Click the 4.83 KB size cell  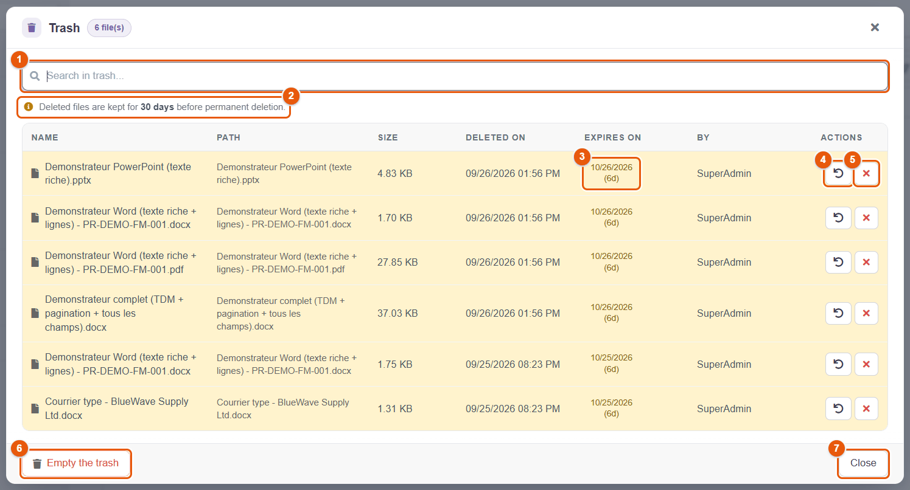pyautogui.click(x=395, y=173)
